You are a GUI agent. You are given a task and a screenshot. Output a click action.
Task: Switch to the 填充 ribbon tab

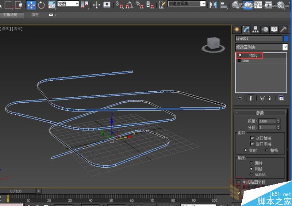(35, 15)
